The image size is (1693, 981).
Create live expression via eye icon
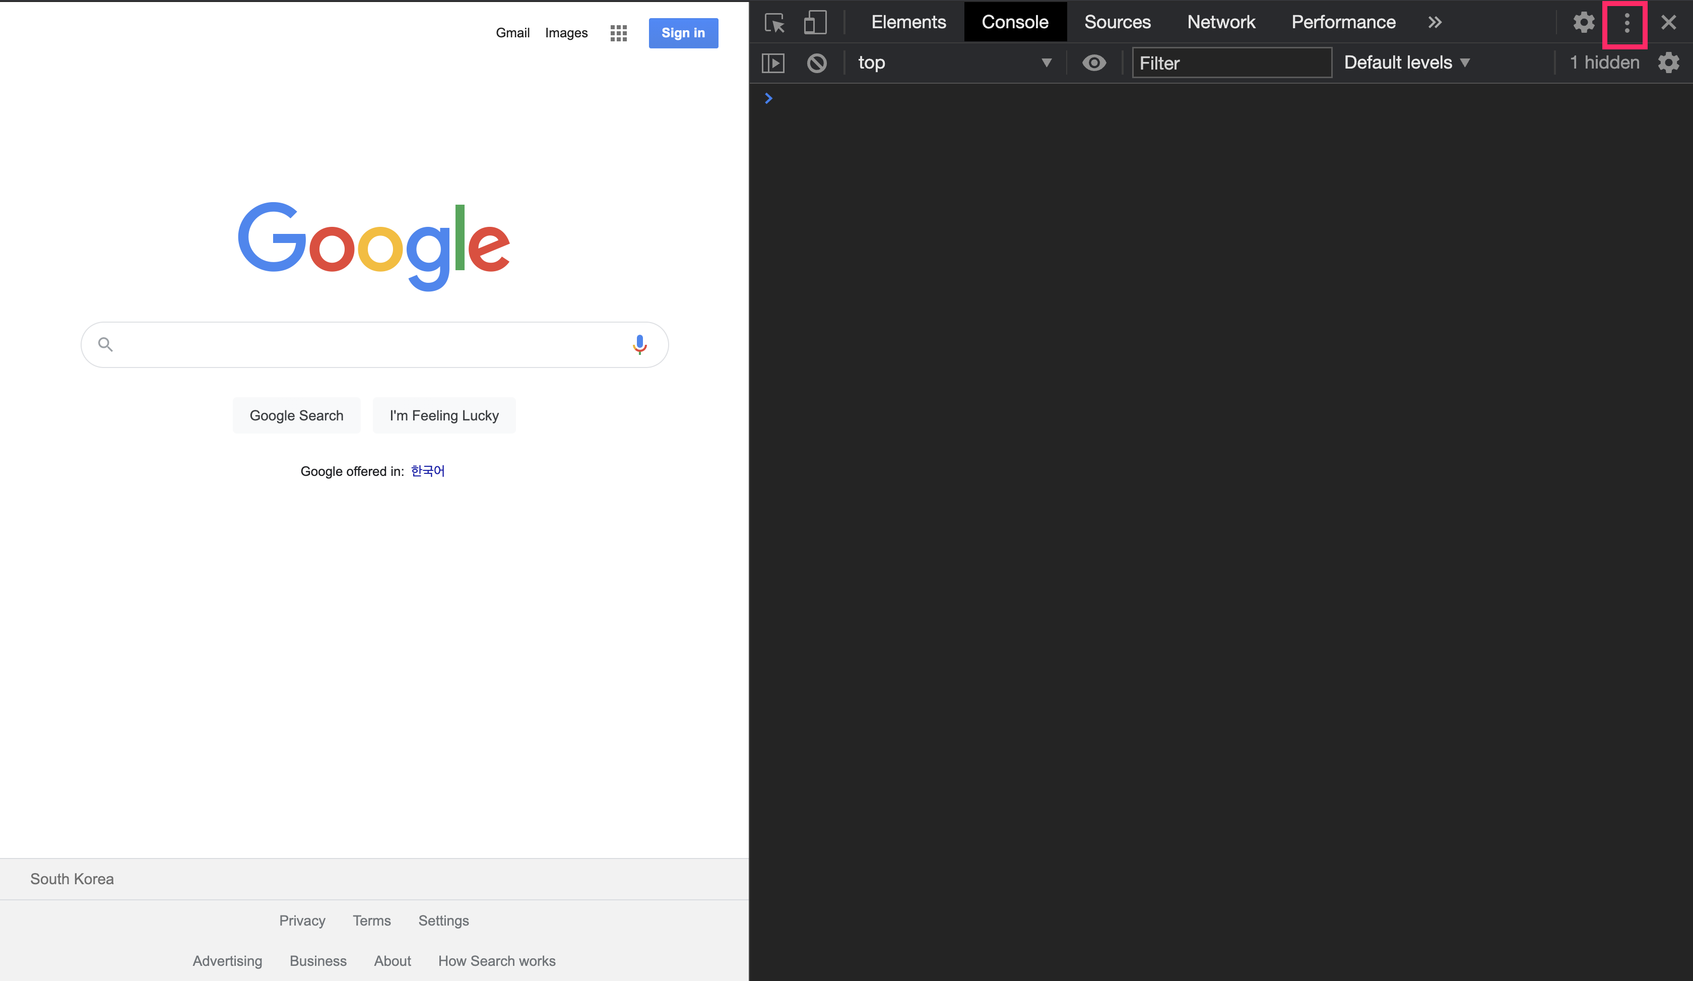tap(1094, 63)
